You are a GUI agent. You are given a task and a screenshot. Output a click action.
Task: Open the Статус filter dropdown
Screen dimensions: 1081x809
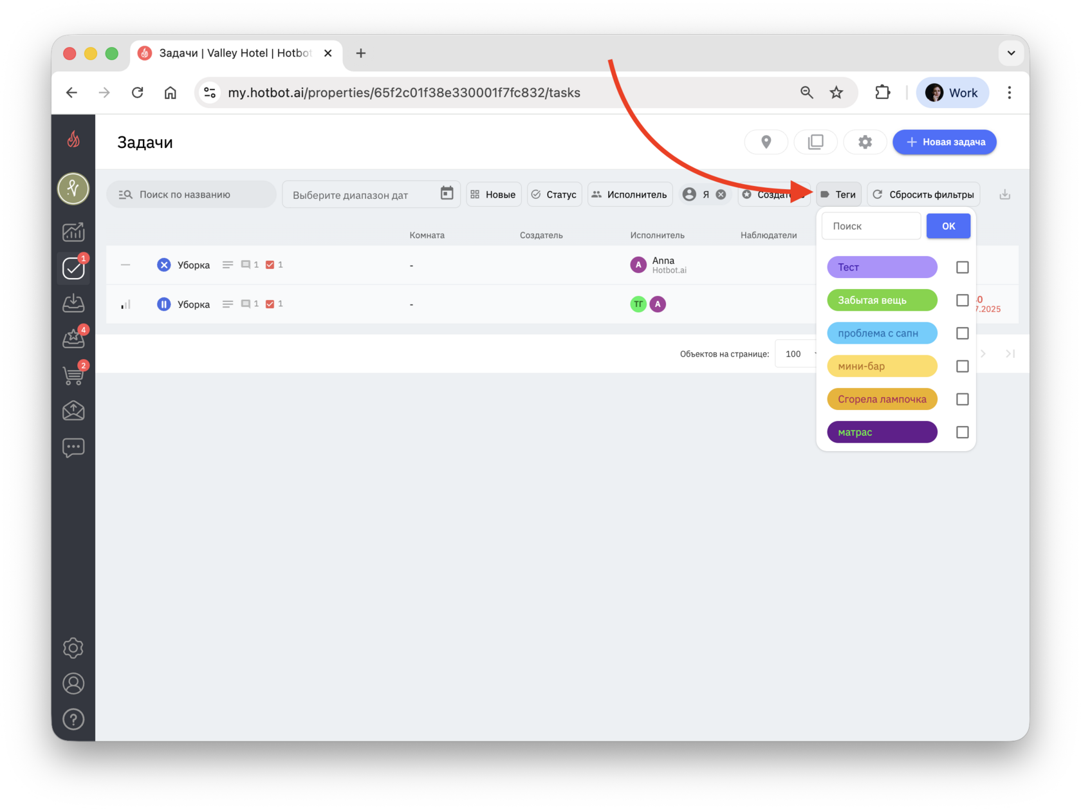point(554,194)
